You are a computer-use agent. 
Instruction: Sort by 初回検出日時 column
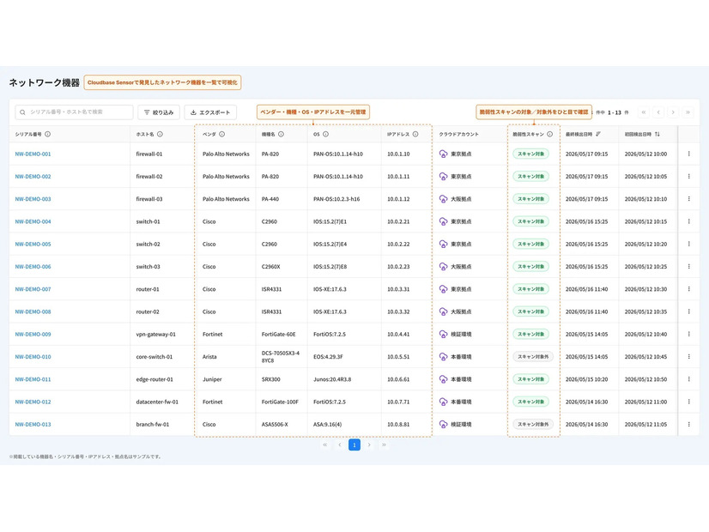click(x=657, y=134)
